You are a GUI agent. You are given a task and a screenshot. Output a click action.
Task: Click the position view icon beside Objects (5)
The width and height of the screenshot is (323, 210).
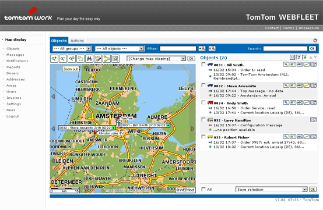pyautogui.click(x=305, y=58)
